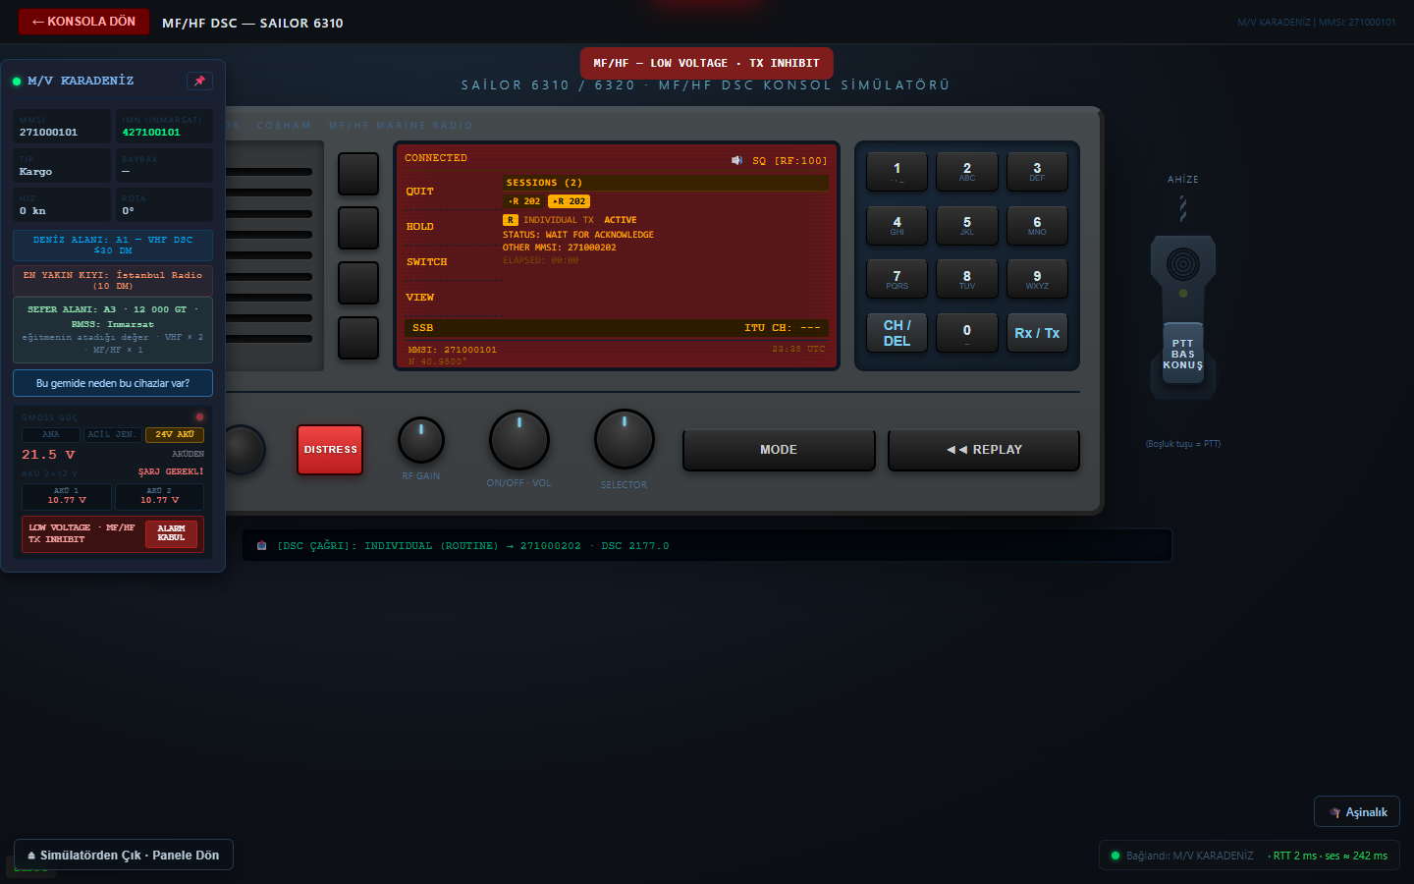The image size is (1414, 884).
Task: Click the speaker icon on the radio display
Action: [x=736, y=160]
